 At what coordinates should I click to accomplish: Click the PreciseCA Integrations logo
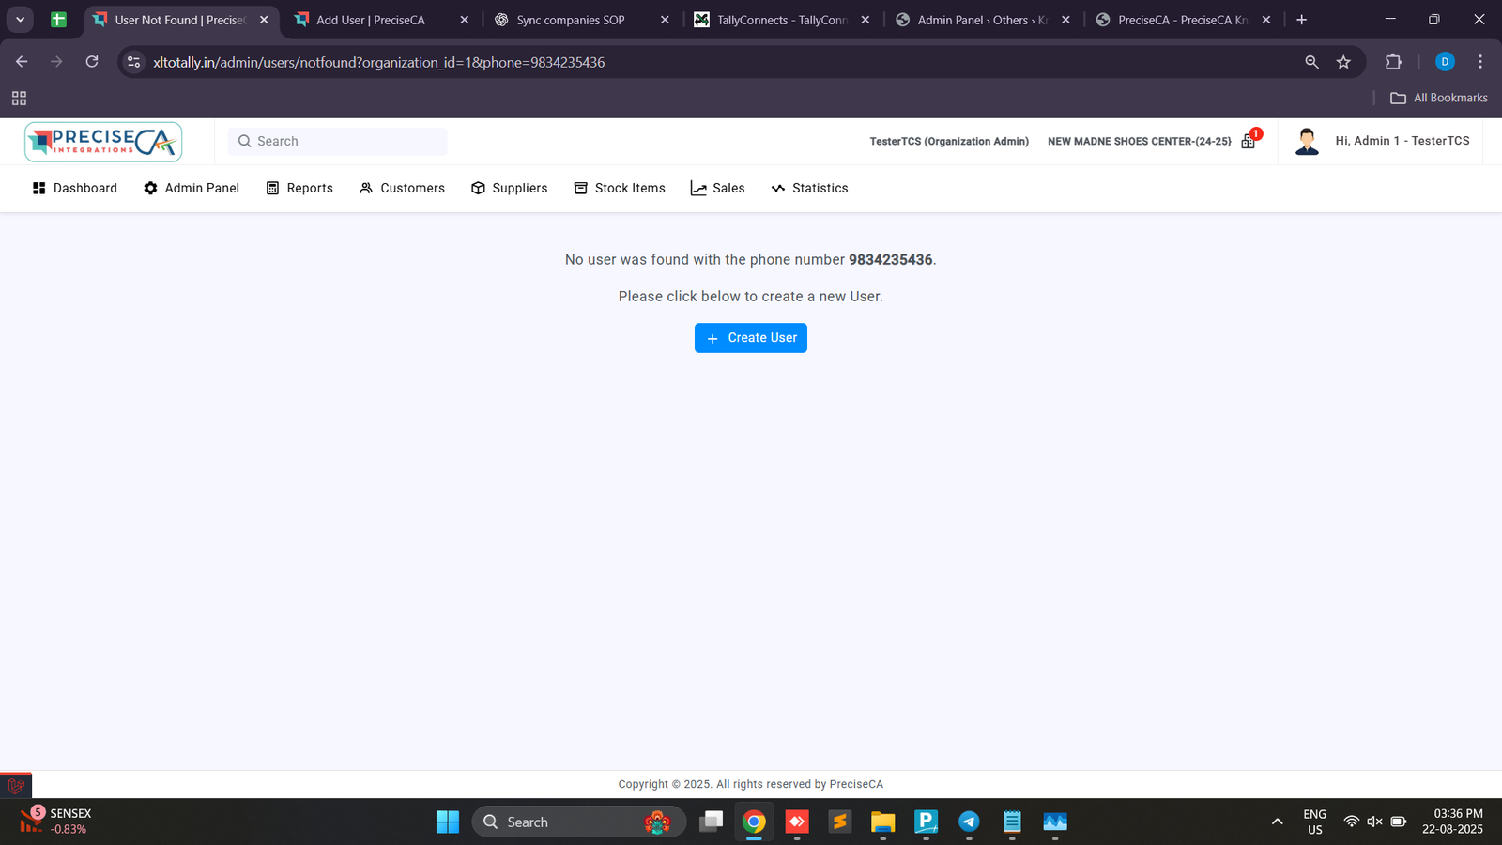click(103, 142)
